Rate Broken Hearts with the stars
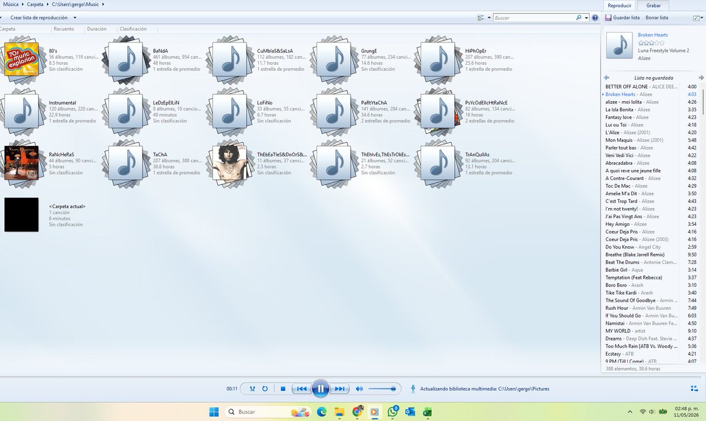This screenshot has height=421, width=706. tap(651, 43)
